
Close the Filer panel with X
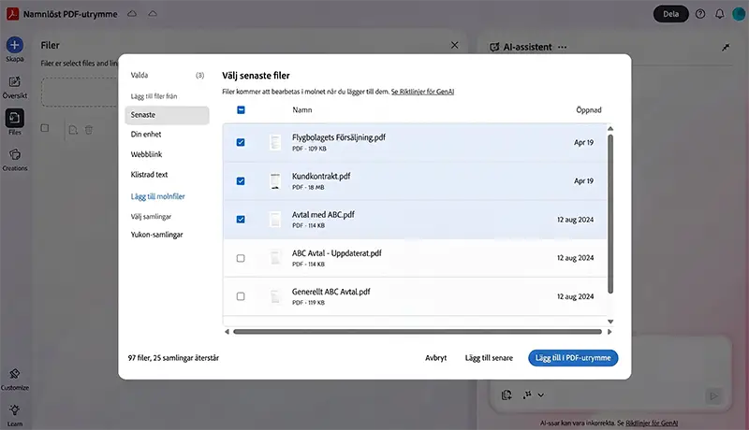(x=455, y=45)
